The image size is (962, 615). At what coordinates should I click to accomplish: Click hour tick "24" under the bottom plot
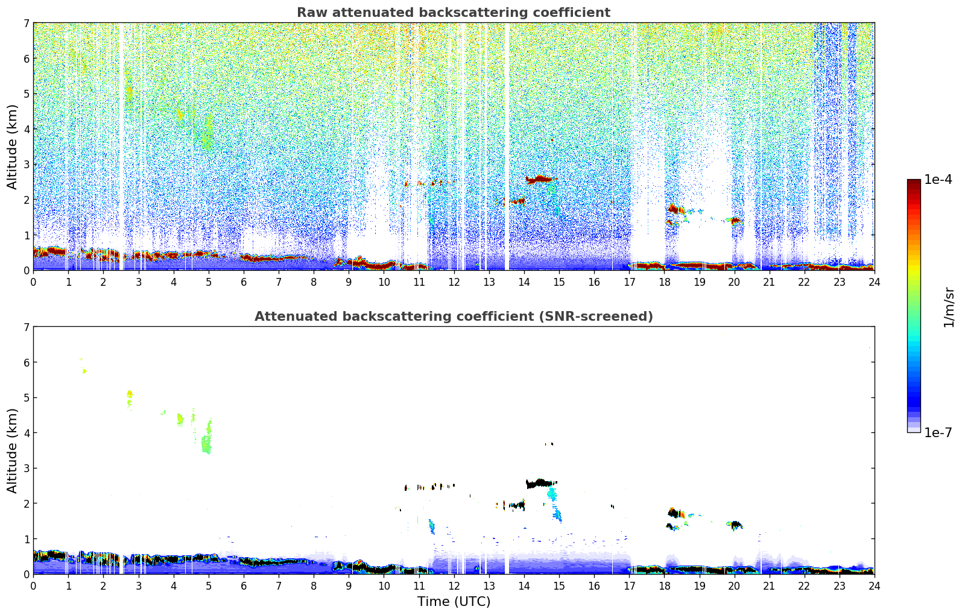click(x=874, y=585)
